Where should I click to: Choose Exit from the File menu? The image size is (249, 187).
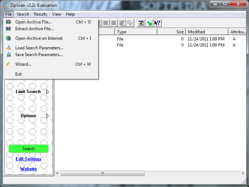click(x=50, y=74)
